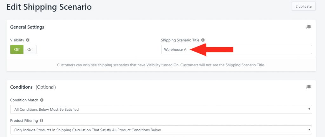Click the info icon beside Shipping Scenario Title
Viewport: 325px width, 137px height.
(x=203, y=40)
